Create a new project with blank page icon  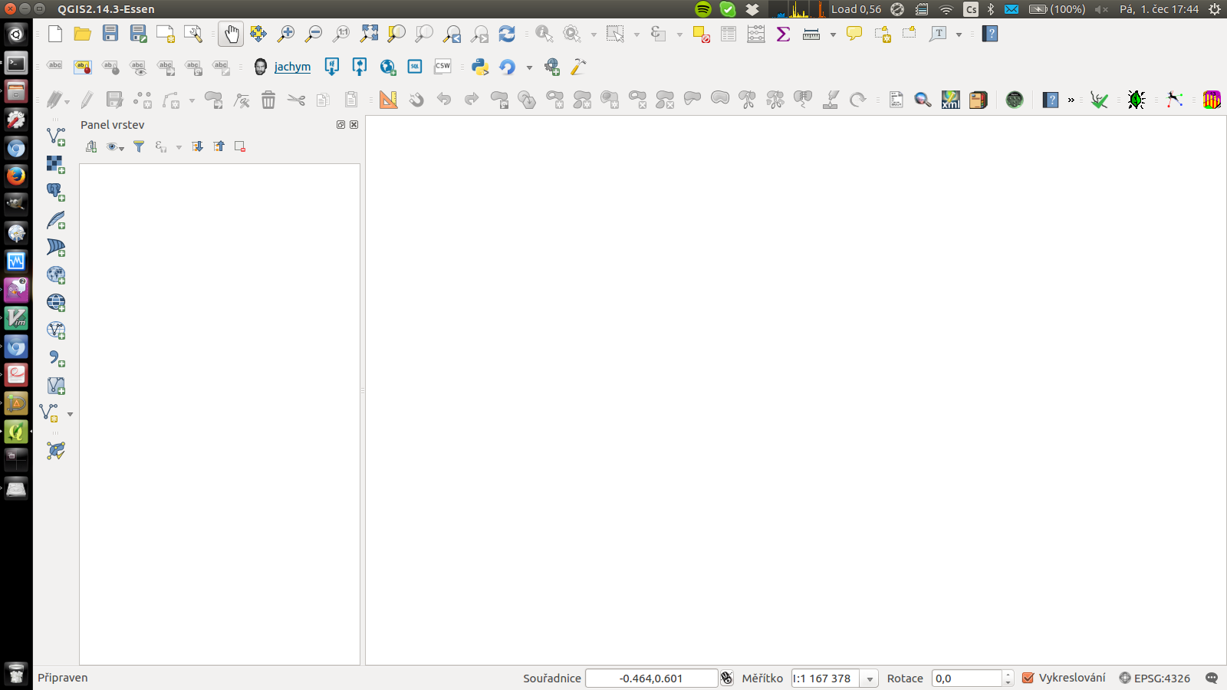pyautogui.click(x=55, y=34)
